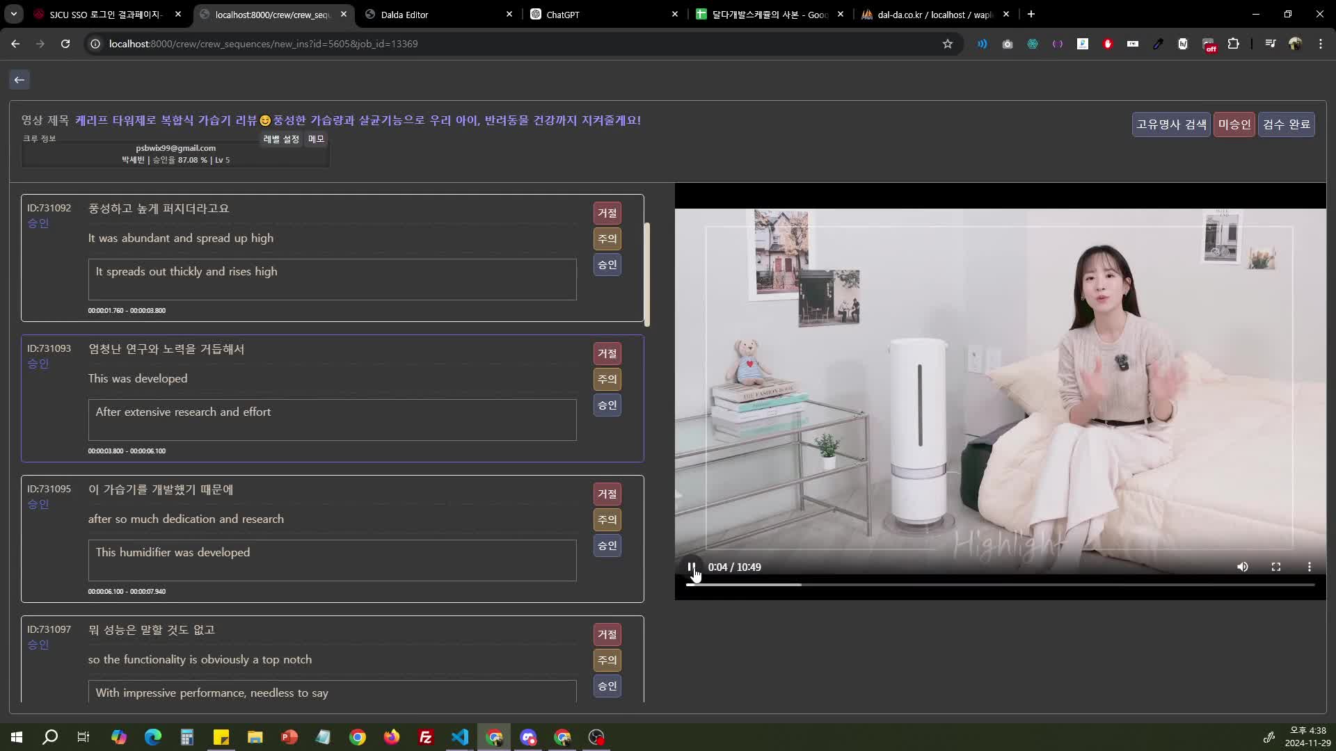Open FileZilla from taskbar
Viewport: 1336px width, 751px height.
(x=426, y=737)
